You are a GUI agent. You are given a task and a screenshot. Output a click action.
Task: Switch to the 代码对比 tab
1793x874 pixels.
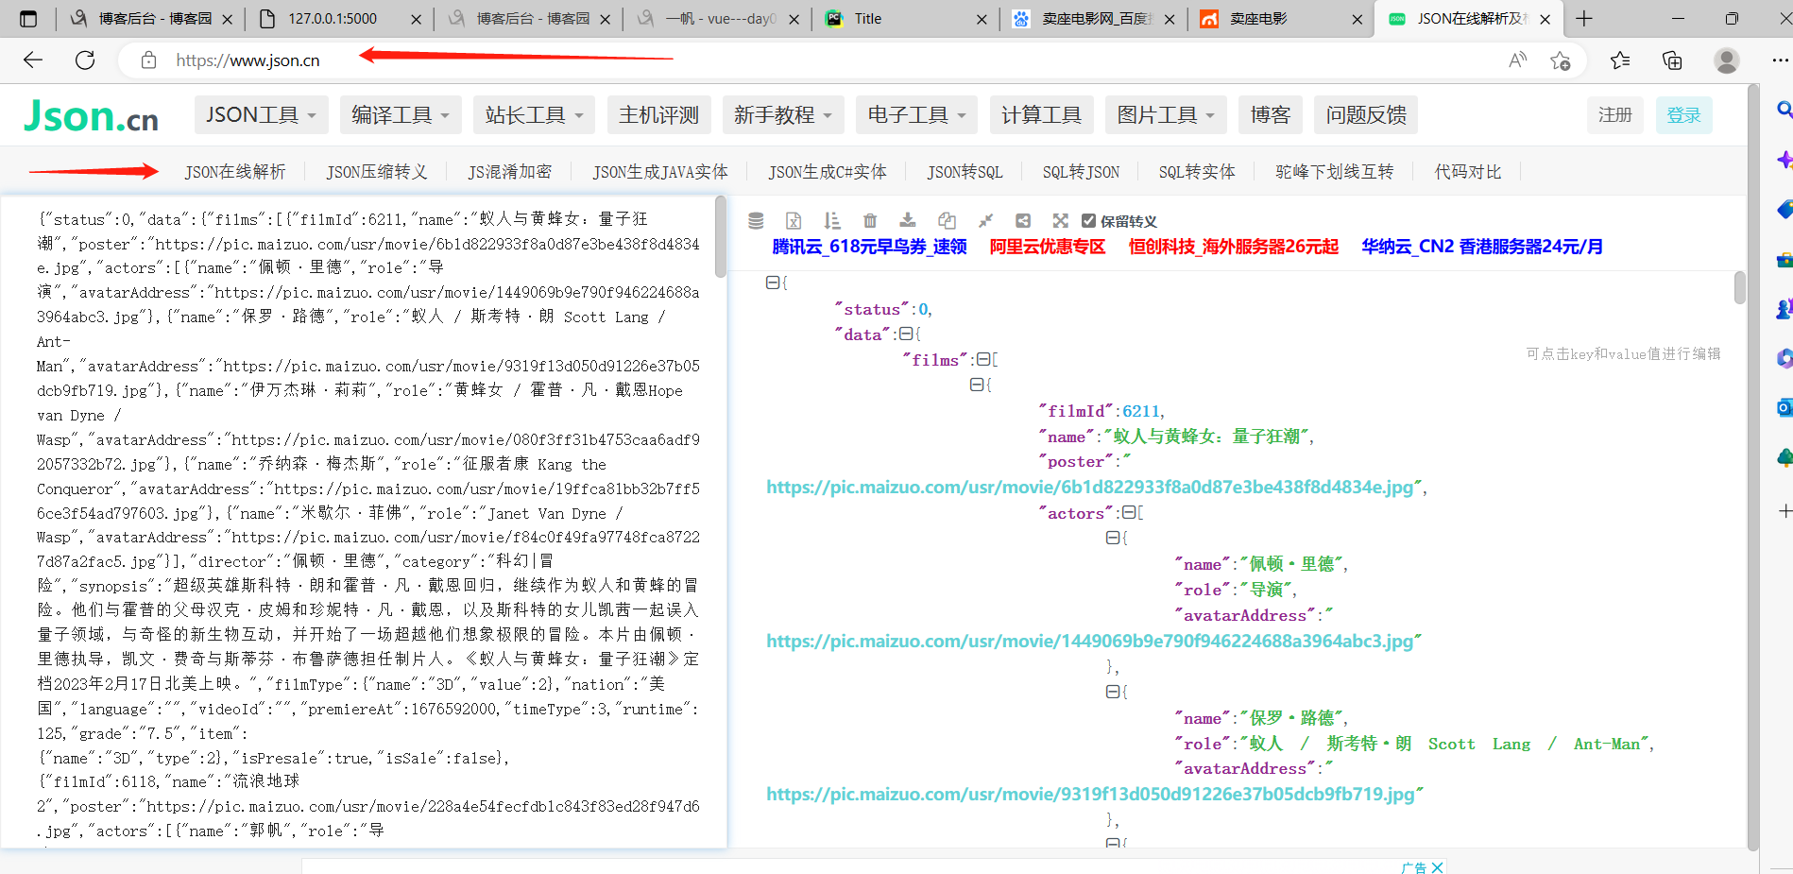tap(1468, 172)
